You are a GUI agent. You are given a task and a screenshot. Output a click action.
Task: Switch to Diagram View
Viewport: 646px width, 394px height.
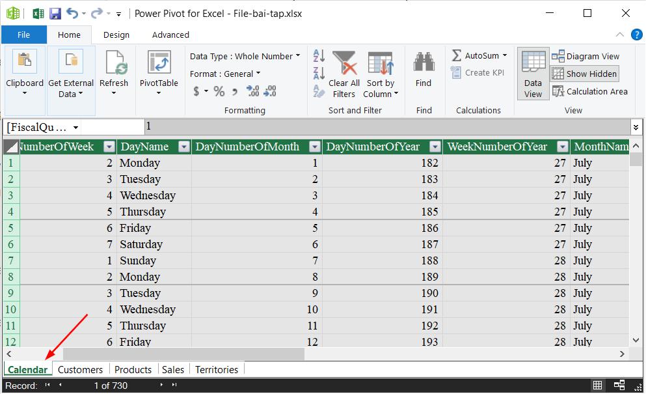click(x=585, y=56)
